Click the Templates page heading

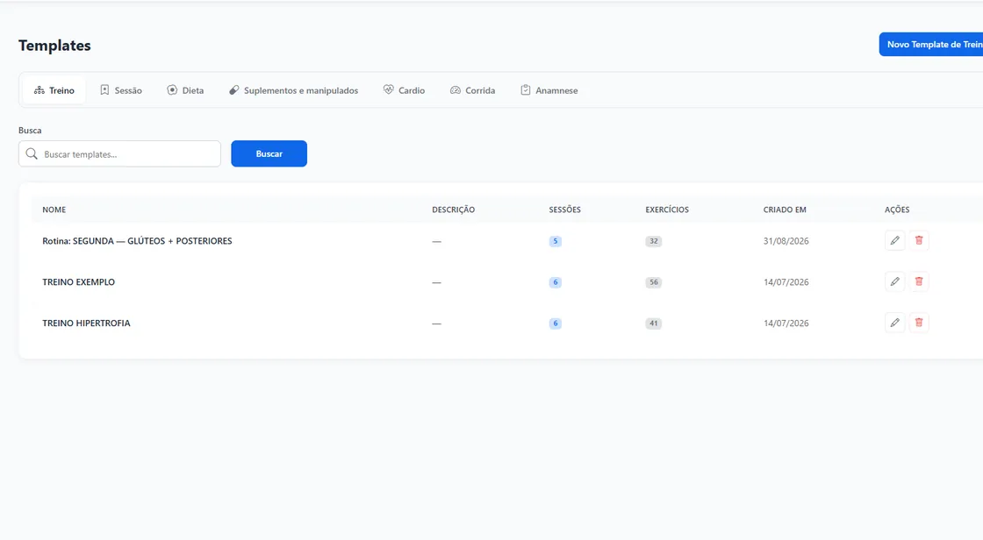tap(54, 45)
